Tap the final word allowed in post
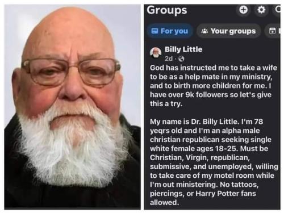This screenshot has height=213, width=284. coord(164,203)
